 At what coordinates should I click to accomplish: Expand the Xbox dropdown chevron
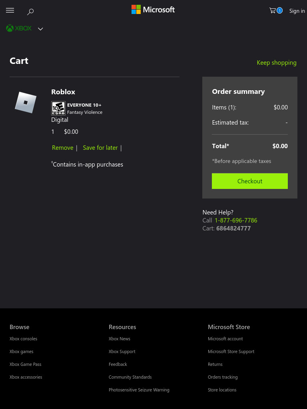pyautogui.click(x=40, y=29)
